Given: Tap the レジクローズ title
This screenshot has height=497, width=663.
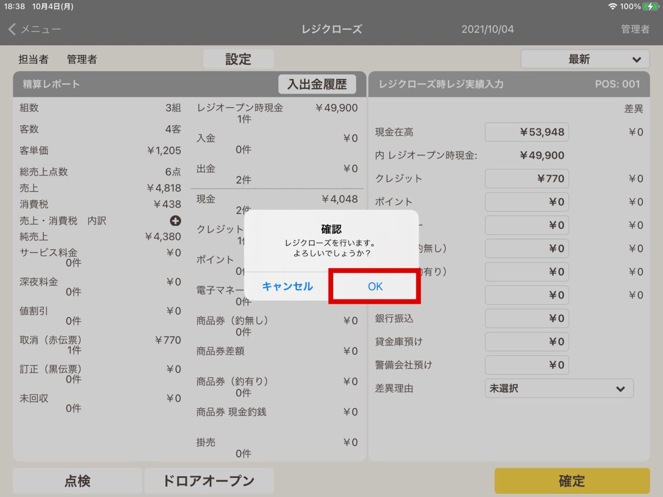Looking at the screenshot, I should 331,29.
